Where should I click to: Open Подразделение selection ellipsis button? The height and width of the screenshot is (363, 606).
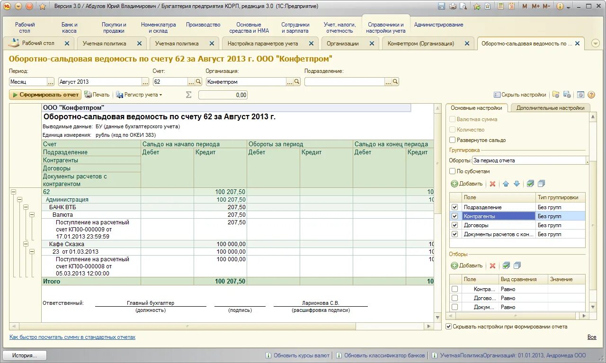tap(388, 82)
